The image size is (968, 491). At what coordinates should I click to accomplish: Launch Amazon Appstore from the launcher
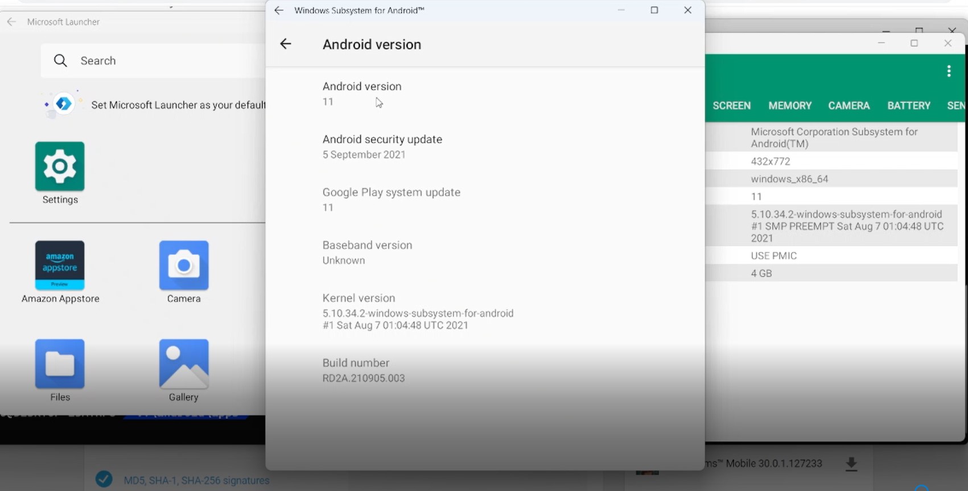pos(60,265)
